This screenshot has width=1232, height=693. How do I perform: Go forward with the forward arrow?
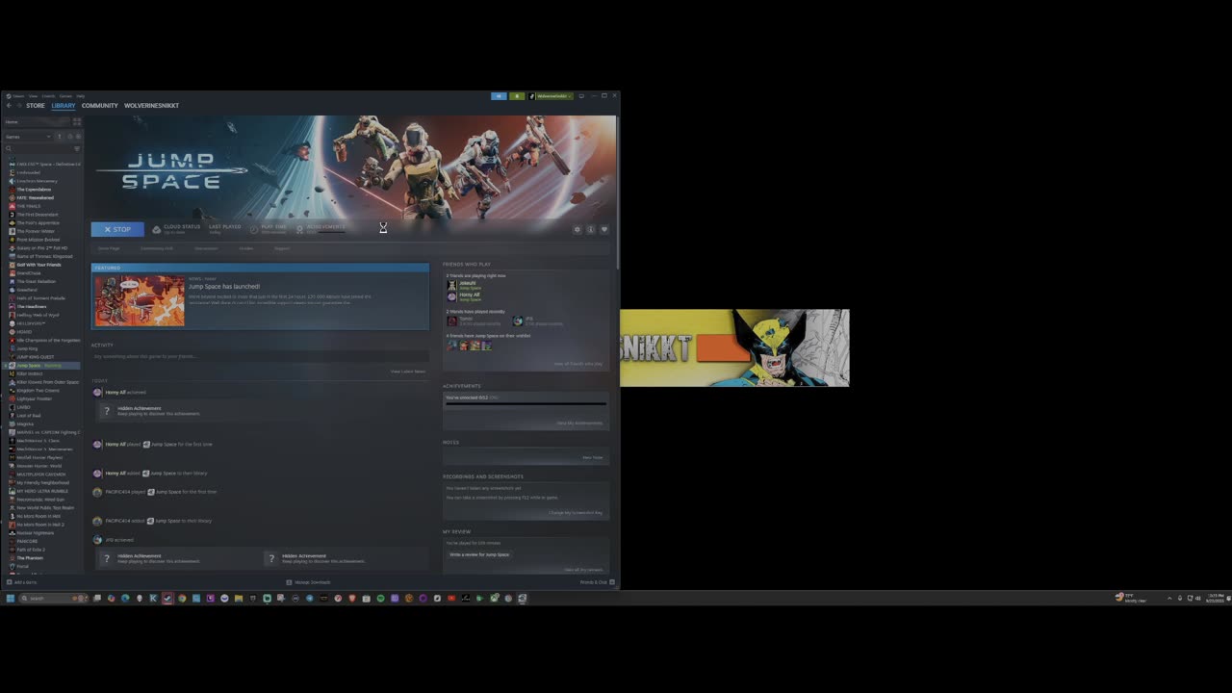19,106
